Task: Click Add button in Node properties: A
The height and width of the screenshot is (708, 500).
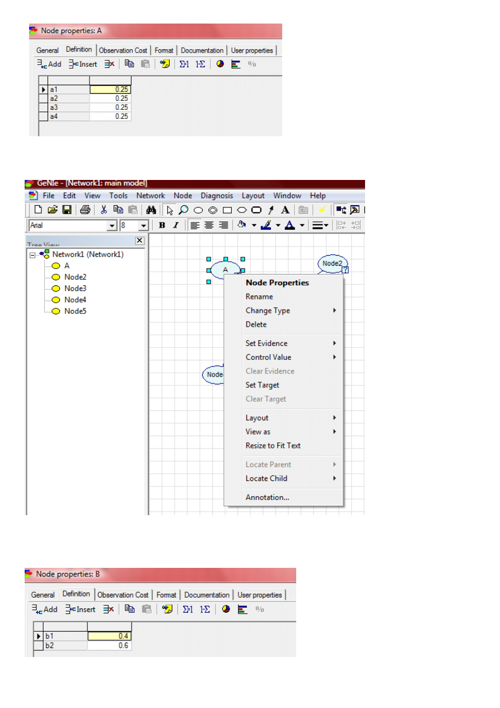Action: [x=49, y=64]
